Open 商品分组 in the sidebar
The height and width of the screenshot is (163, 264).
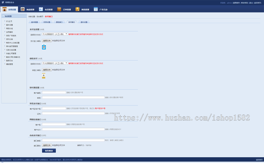point(9,28)
